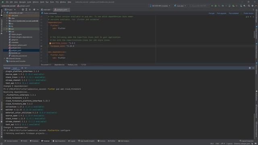
Task: Add new terminal session with plus icon
Action: 22,68
